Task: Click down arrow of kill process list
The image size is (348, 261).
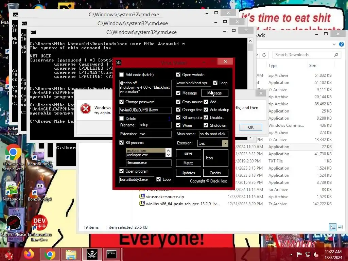Action: [169, 155]
